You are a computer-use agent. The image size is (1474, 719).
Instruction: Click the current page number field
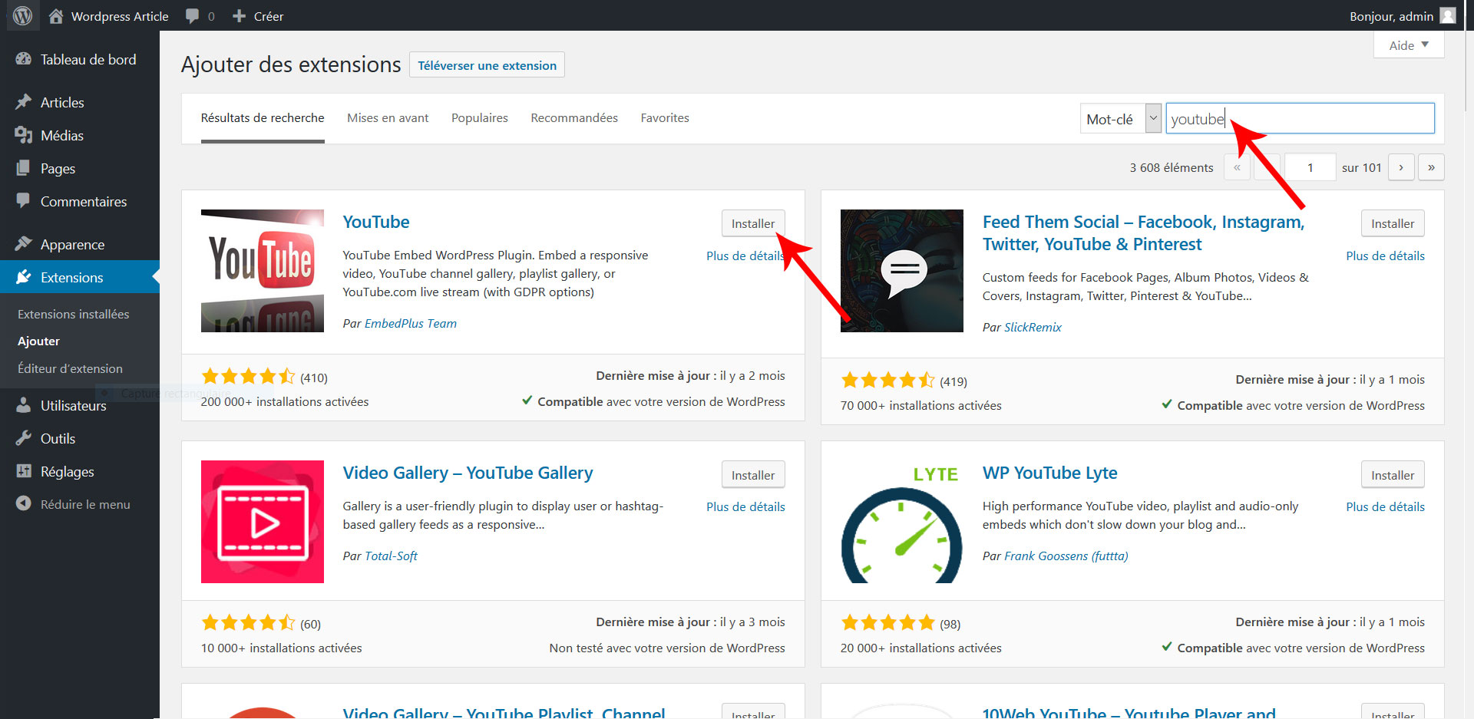(1310, 167)
